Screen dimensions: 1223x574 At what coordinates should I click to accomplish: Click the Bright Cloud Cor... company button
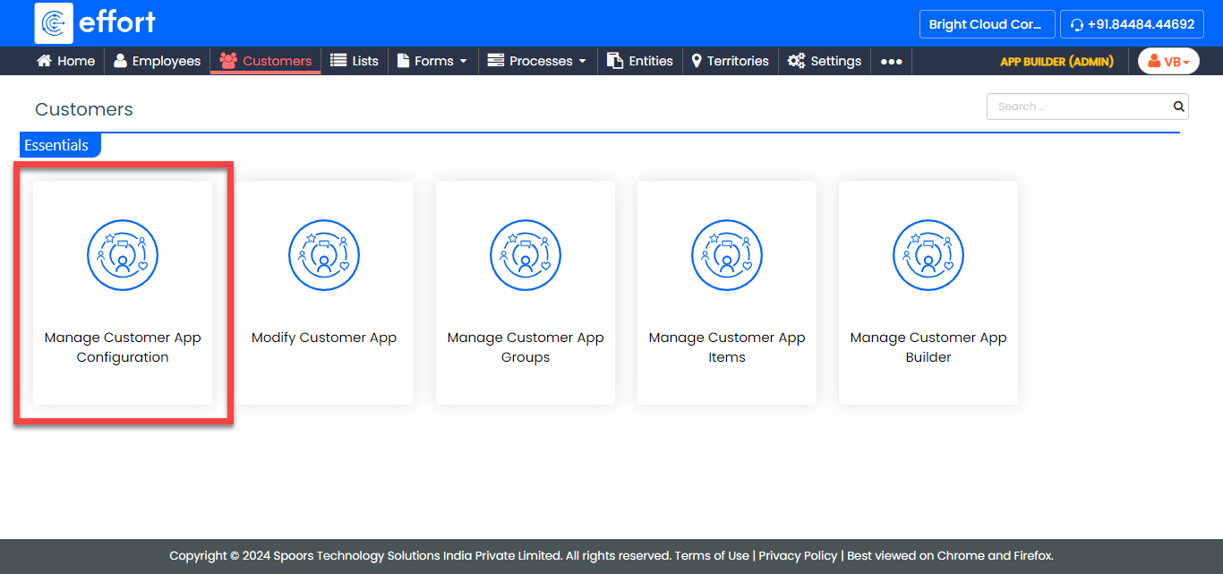[986, 24]
